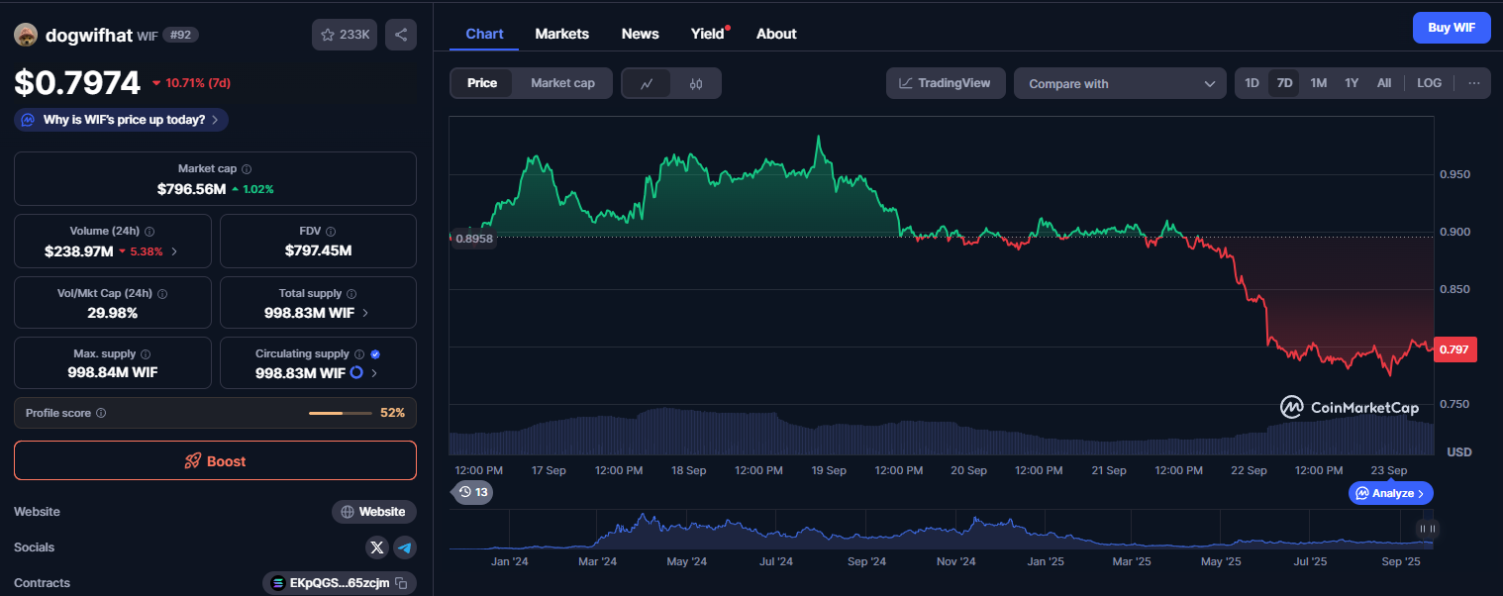
Task: Click circulating supply progress ring icon
Action: point(356,373)
